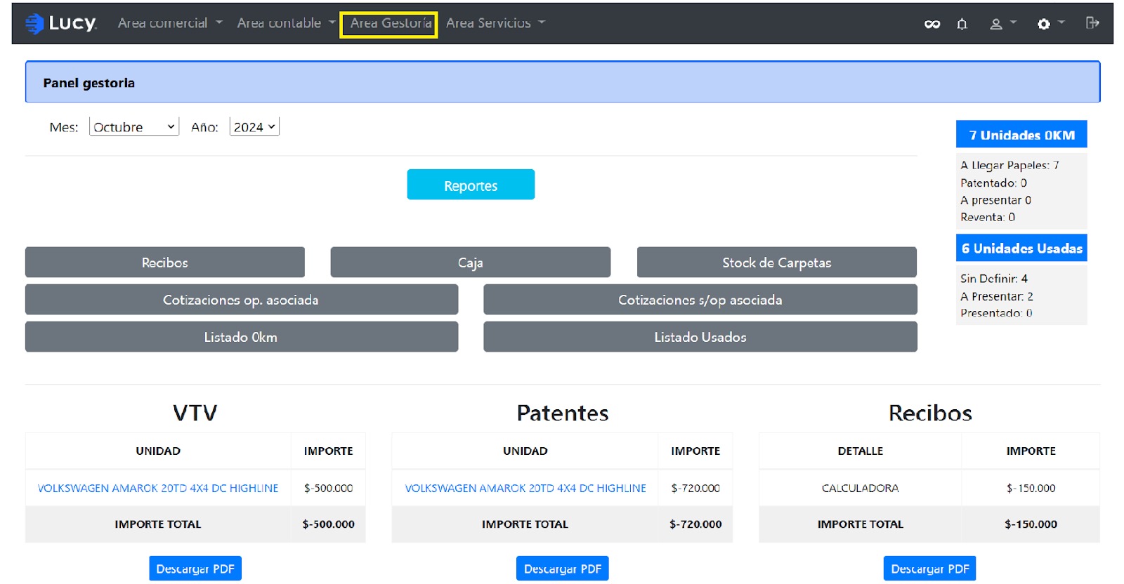Screen dimensions: 1124x584
Task: Click the IMPORTE header in Patentes table
Action: point(695,451)
